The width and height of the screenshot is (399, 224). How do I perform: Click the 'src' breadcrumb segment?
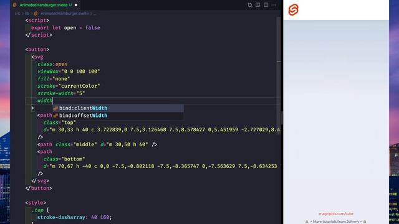pyautogui.click(x=17, y=14)
